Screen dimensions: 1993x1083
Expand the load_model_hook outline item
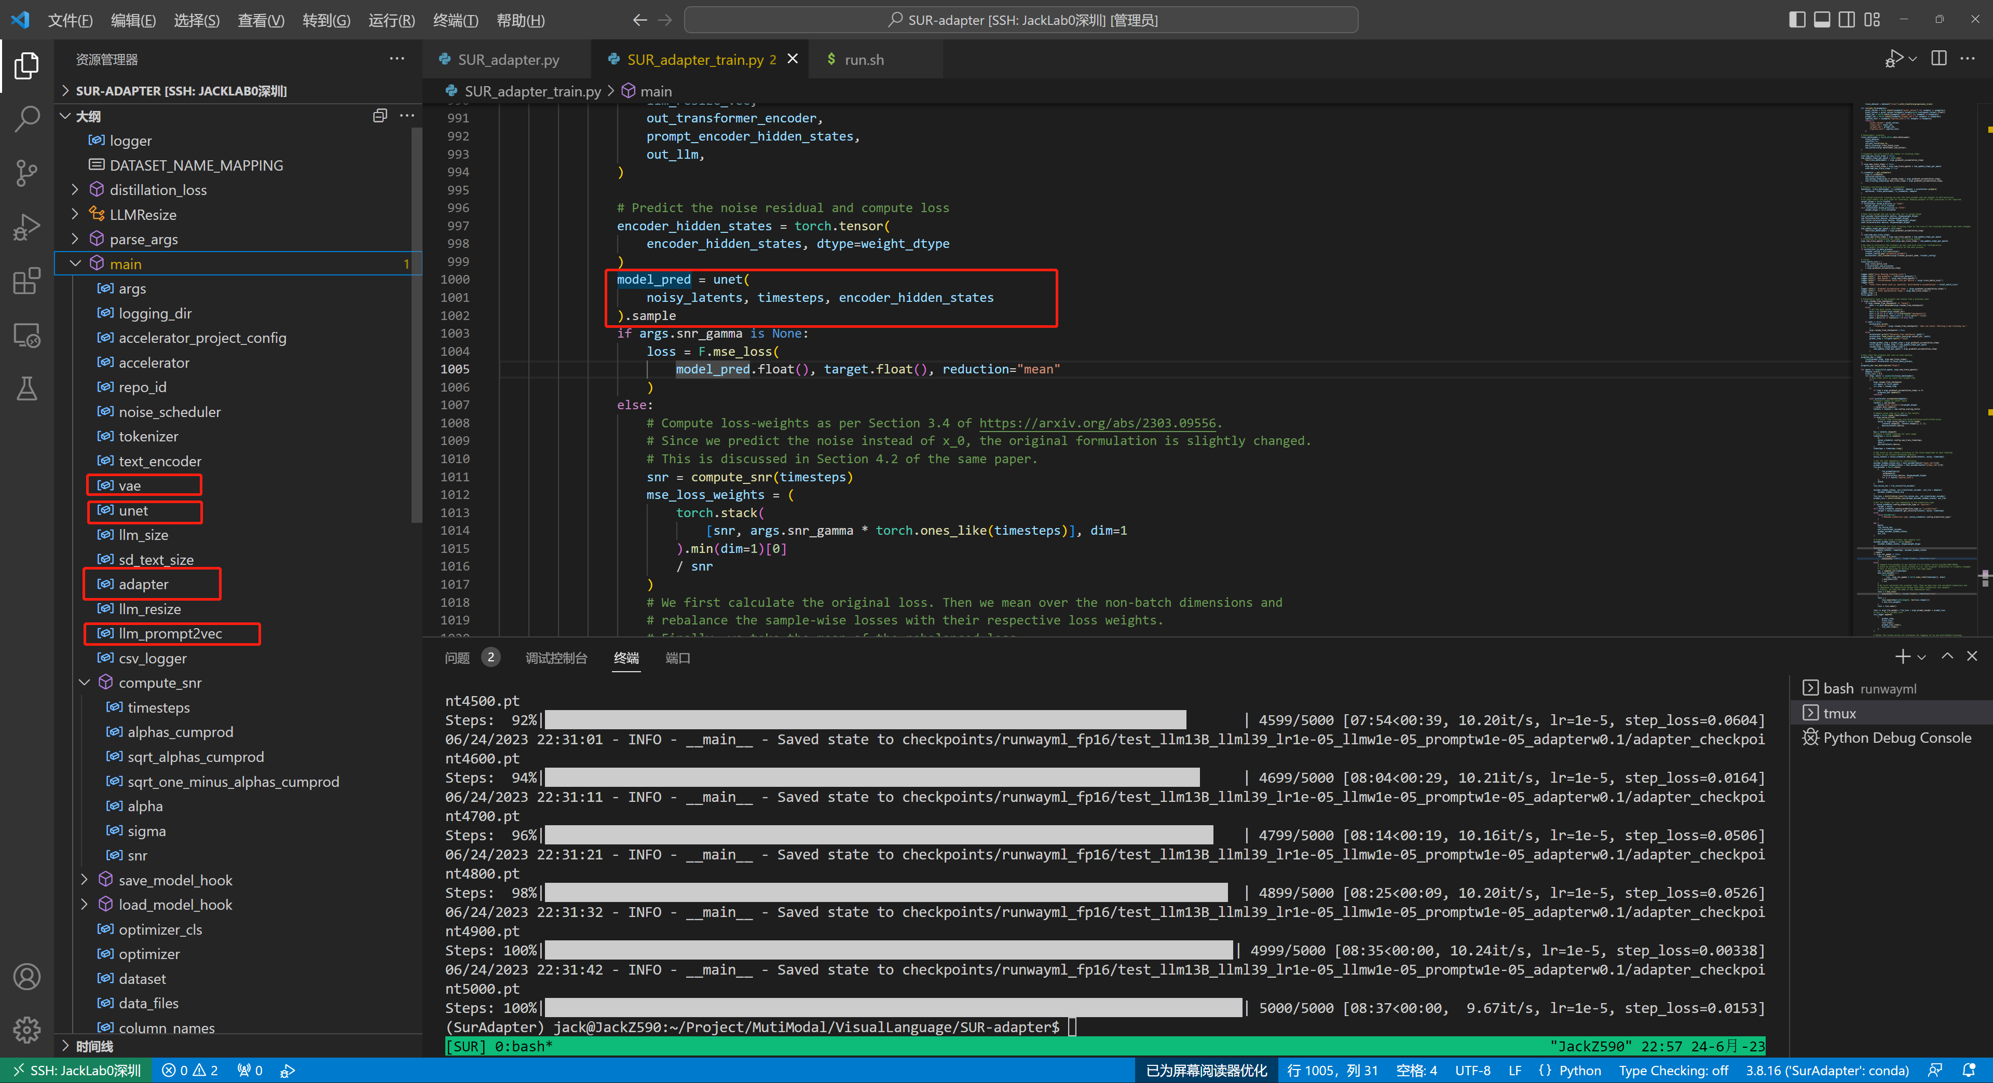(84, 905)
